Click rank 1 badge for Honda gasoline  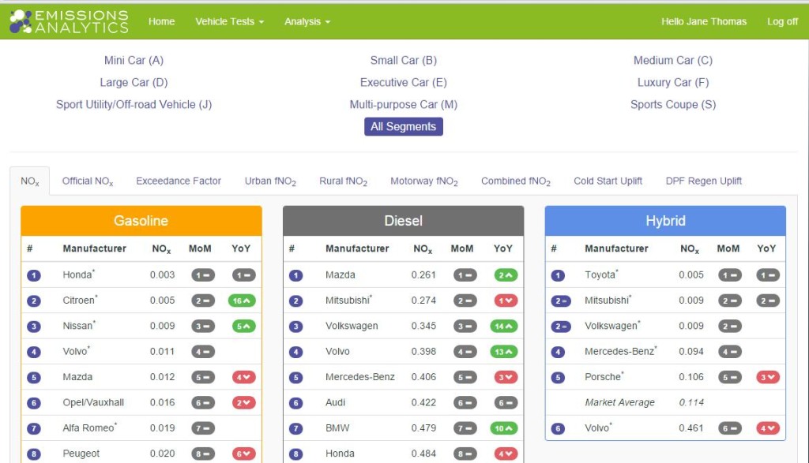[x=33, y=275]
